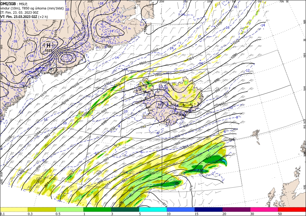Screen dimensions: 306x216
Task: Click the legend value '50'
Action: click(280, 214)
